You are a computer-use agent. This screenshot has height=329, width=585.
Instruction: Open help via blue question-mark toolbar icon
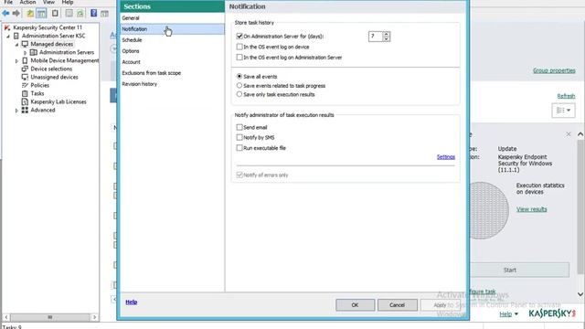click(x=93, y=14)
